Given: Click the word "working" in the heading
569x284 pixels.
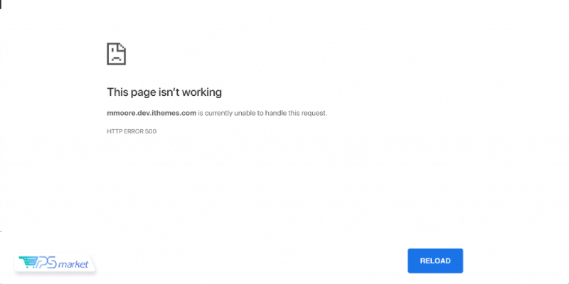Looking at the screenshot, I should pos(201,92).
